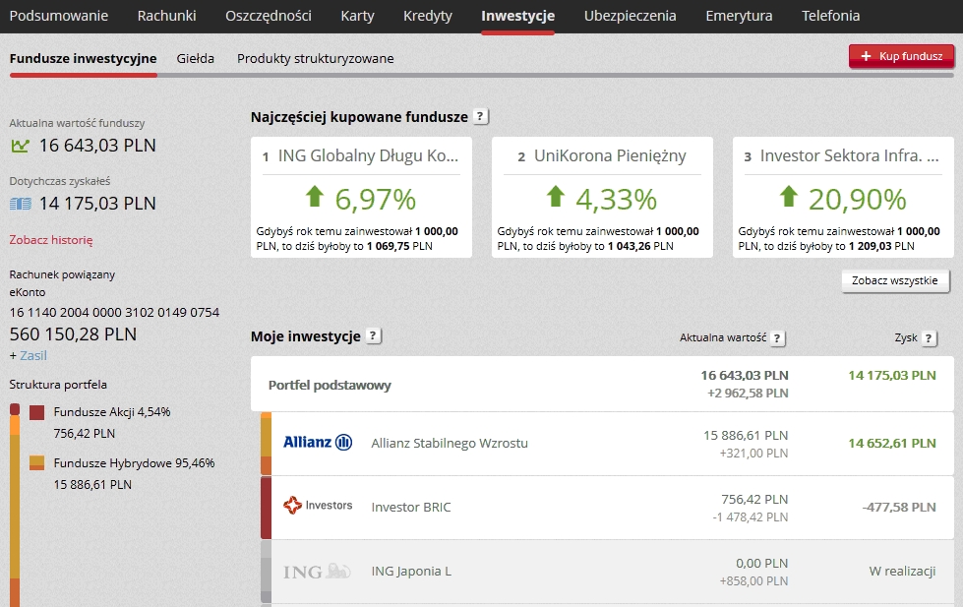Image resolution: width=963 pixels, height=607 pixels.
Task: Click the 4,33% return figure
Action: point(616,199)
